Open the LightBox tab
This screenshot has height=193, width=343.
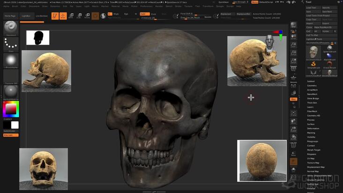pyautogui.click(x=26, y=16)
